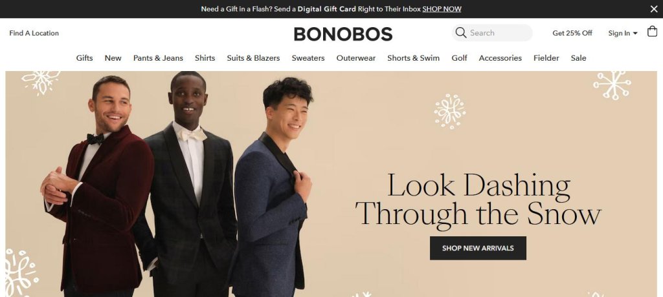
Task: Open the shopping bag icon
Action: pyautogui.click(x=652, y=32)
